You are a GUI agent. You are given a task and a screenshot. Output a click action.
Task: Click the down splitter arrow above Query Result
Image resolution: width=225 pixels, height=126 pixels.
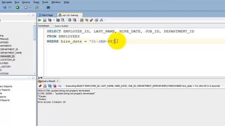tap(41, 78)
